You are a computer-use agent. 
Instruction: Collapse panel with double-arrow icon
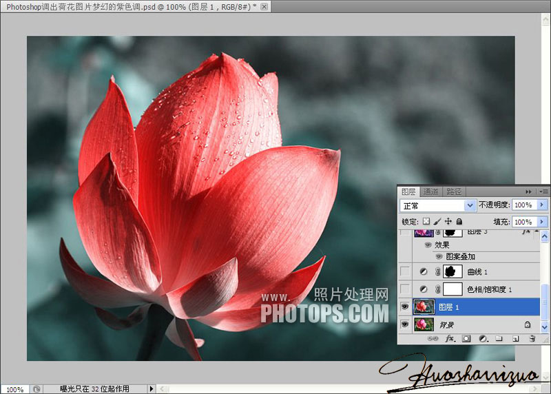coord(528,191)
